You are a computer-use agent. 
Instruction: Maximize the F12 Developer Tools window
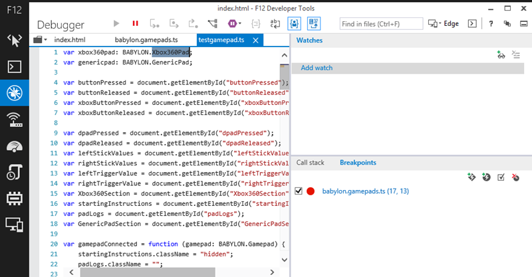pos(507,9)
